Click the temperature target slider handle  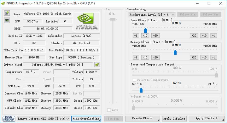click(x=141, y=90)
